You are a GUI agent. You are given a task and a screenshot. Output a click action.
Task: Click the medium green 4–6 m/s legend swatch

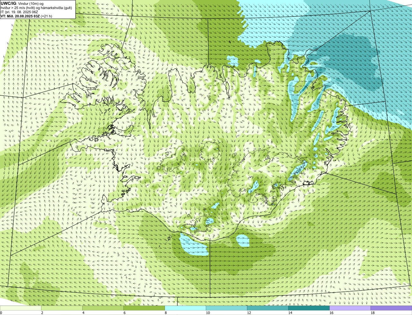(x=103, y=308)
